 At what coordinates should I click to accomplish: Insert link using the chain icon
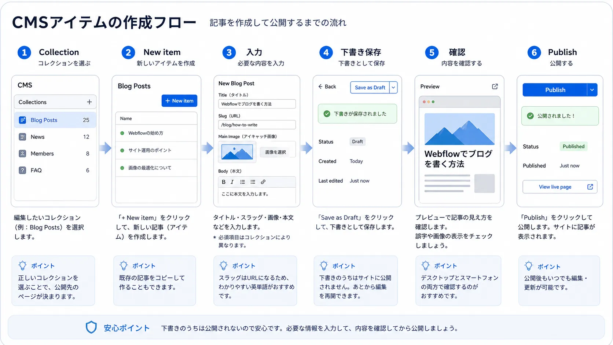click(263, 182)
